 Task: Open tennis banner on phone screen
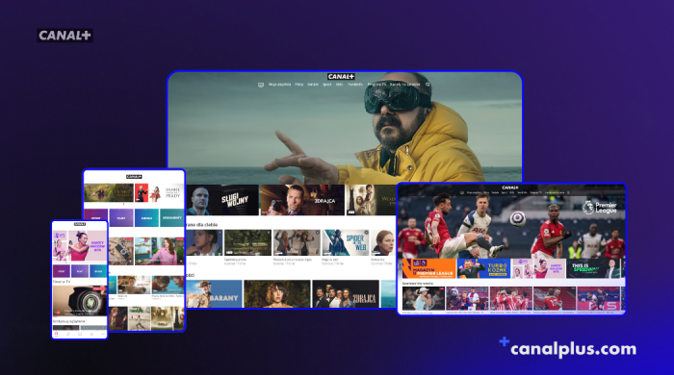[80, 245]
